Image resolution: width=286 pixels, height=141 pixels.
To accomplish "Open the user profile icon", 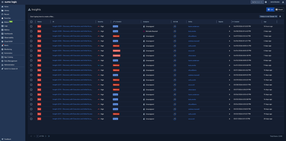I will click(283, 2).
